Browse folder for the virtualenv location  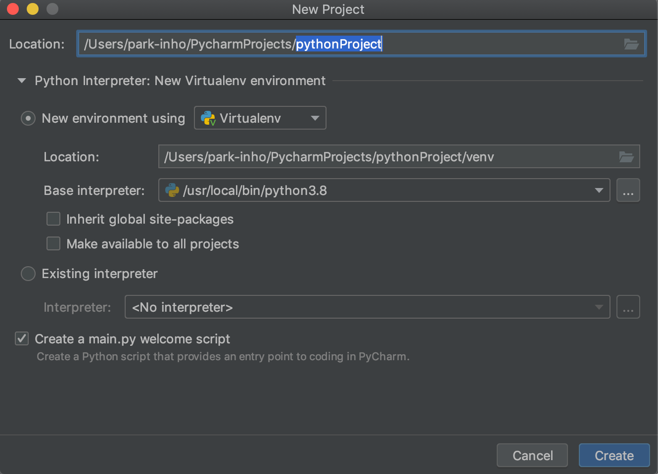click(x=626, y=157)
